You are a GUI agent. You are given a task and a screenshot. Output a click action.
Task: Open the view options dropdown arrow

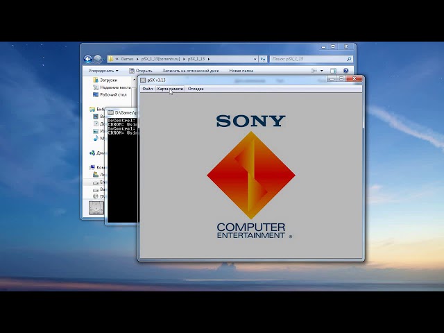(322, 71)
